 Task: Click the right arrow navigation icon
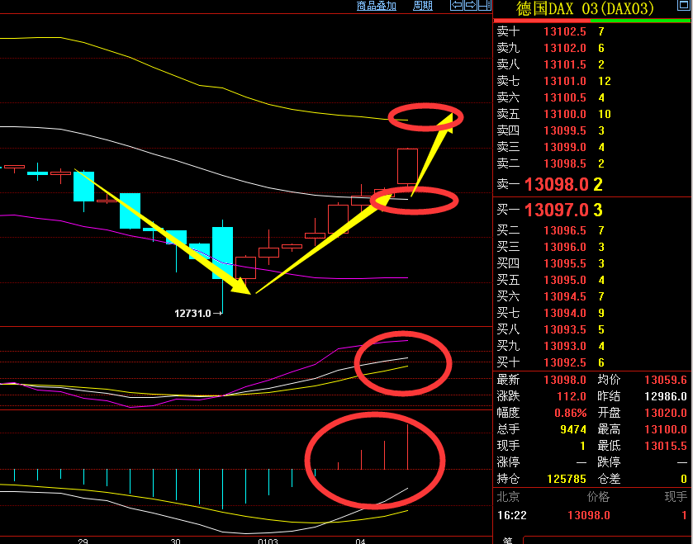coord(470,5)
